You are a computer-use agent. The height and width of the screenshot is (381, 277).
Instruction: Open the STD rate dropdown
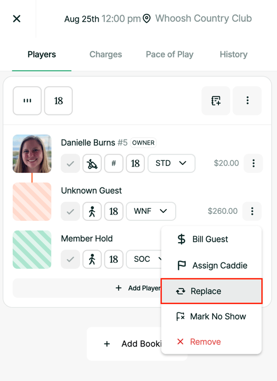point(172,163)
